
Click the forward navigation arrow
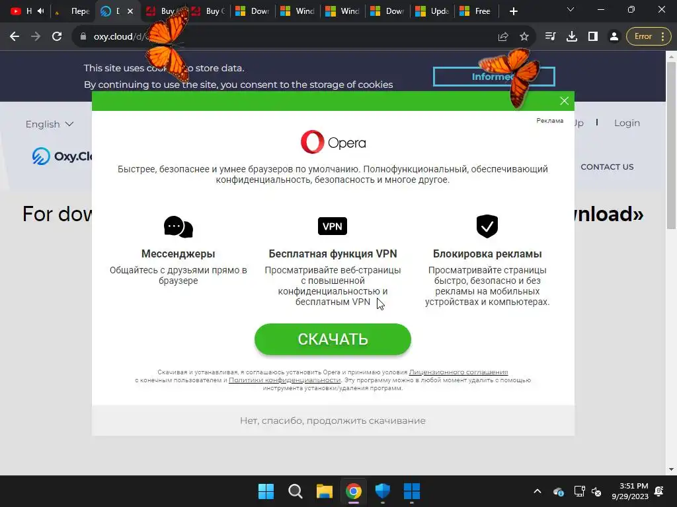click(x=36, y=37)
